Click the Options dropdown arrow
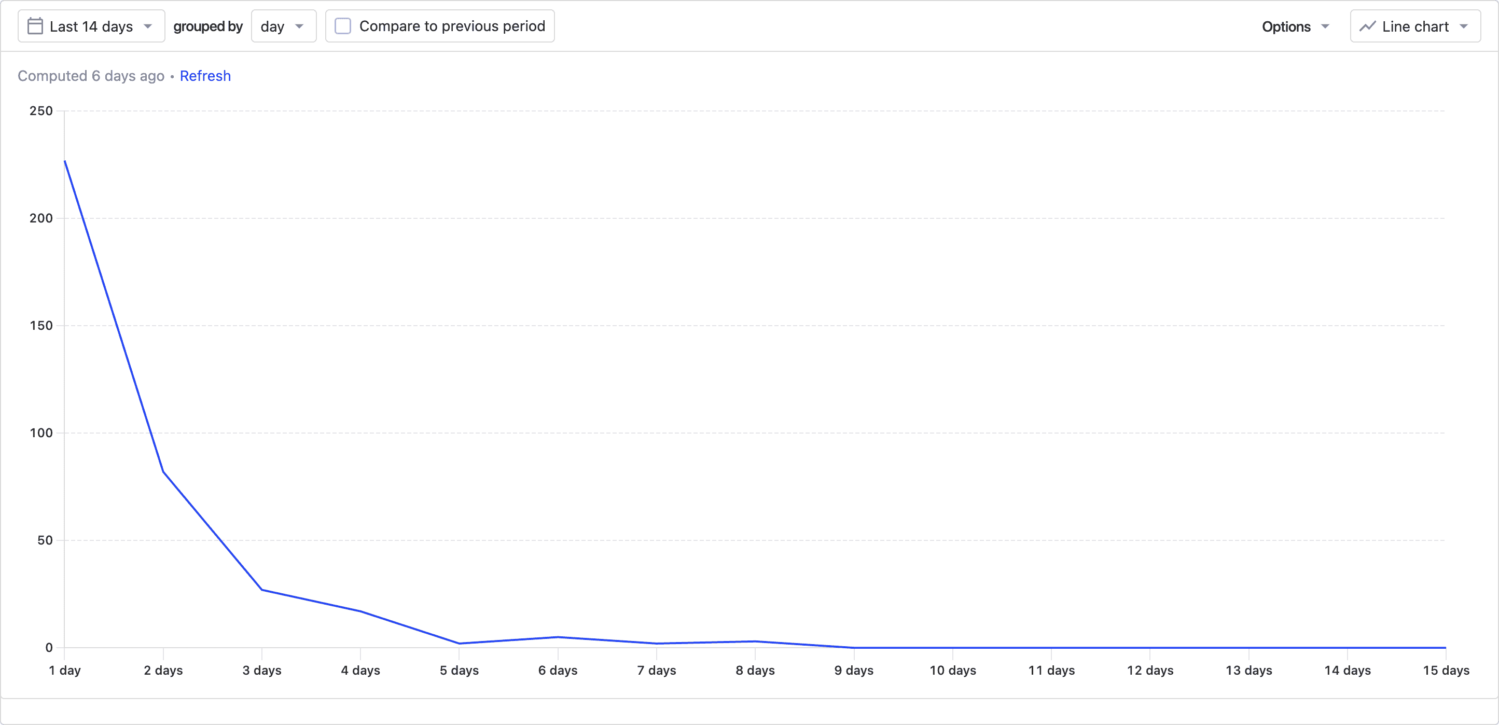 coord(1325,26)
